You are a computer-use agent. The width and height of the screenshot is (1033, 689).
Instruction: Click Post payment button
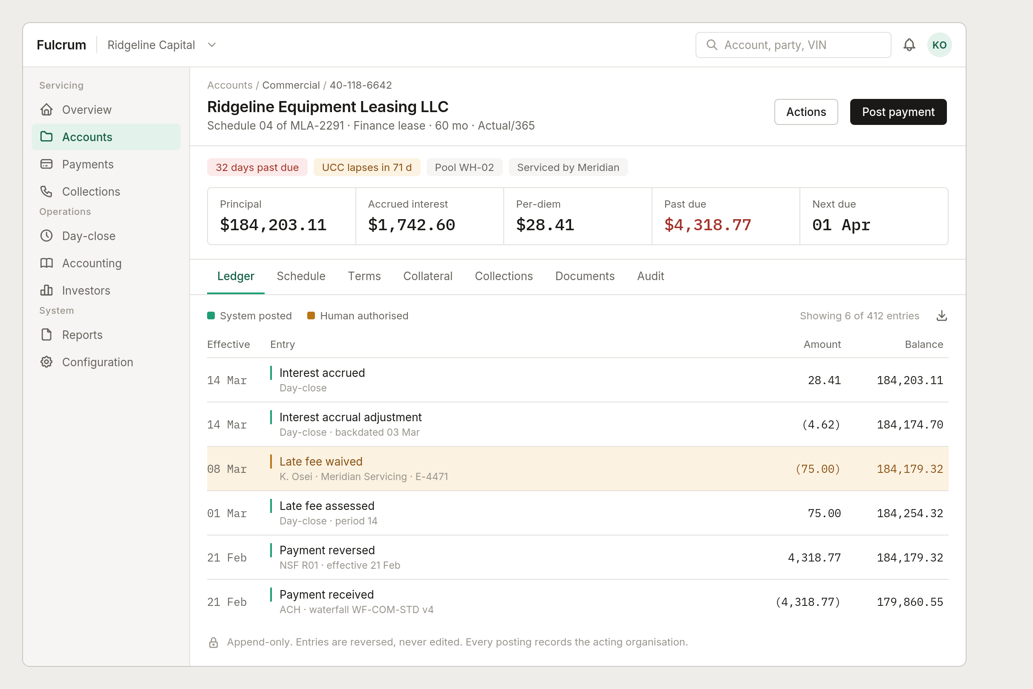(x=898, y=112)
